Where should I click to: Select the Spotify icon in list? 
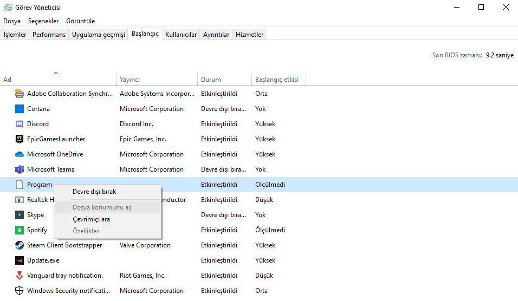20,230
